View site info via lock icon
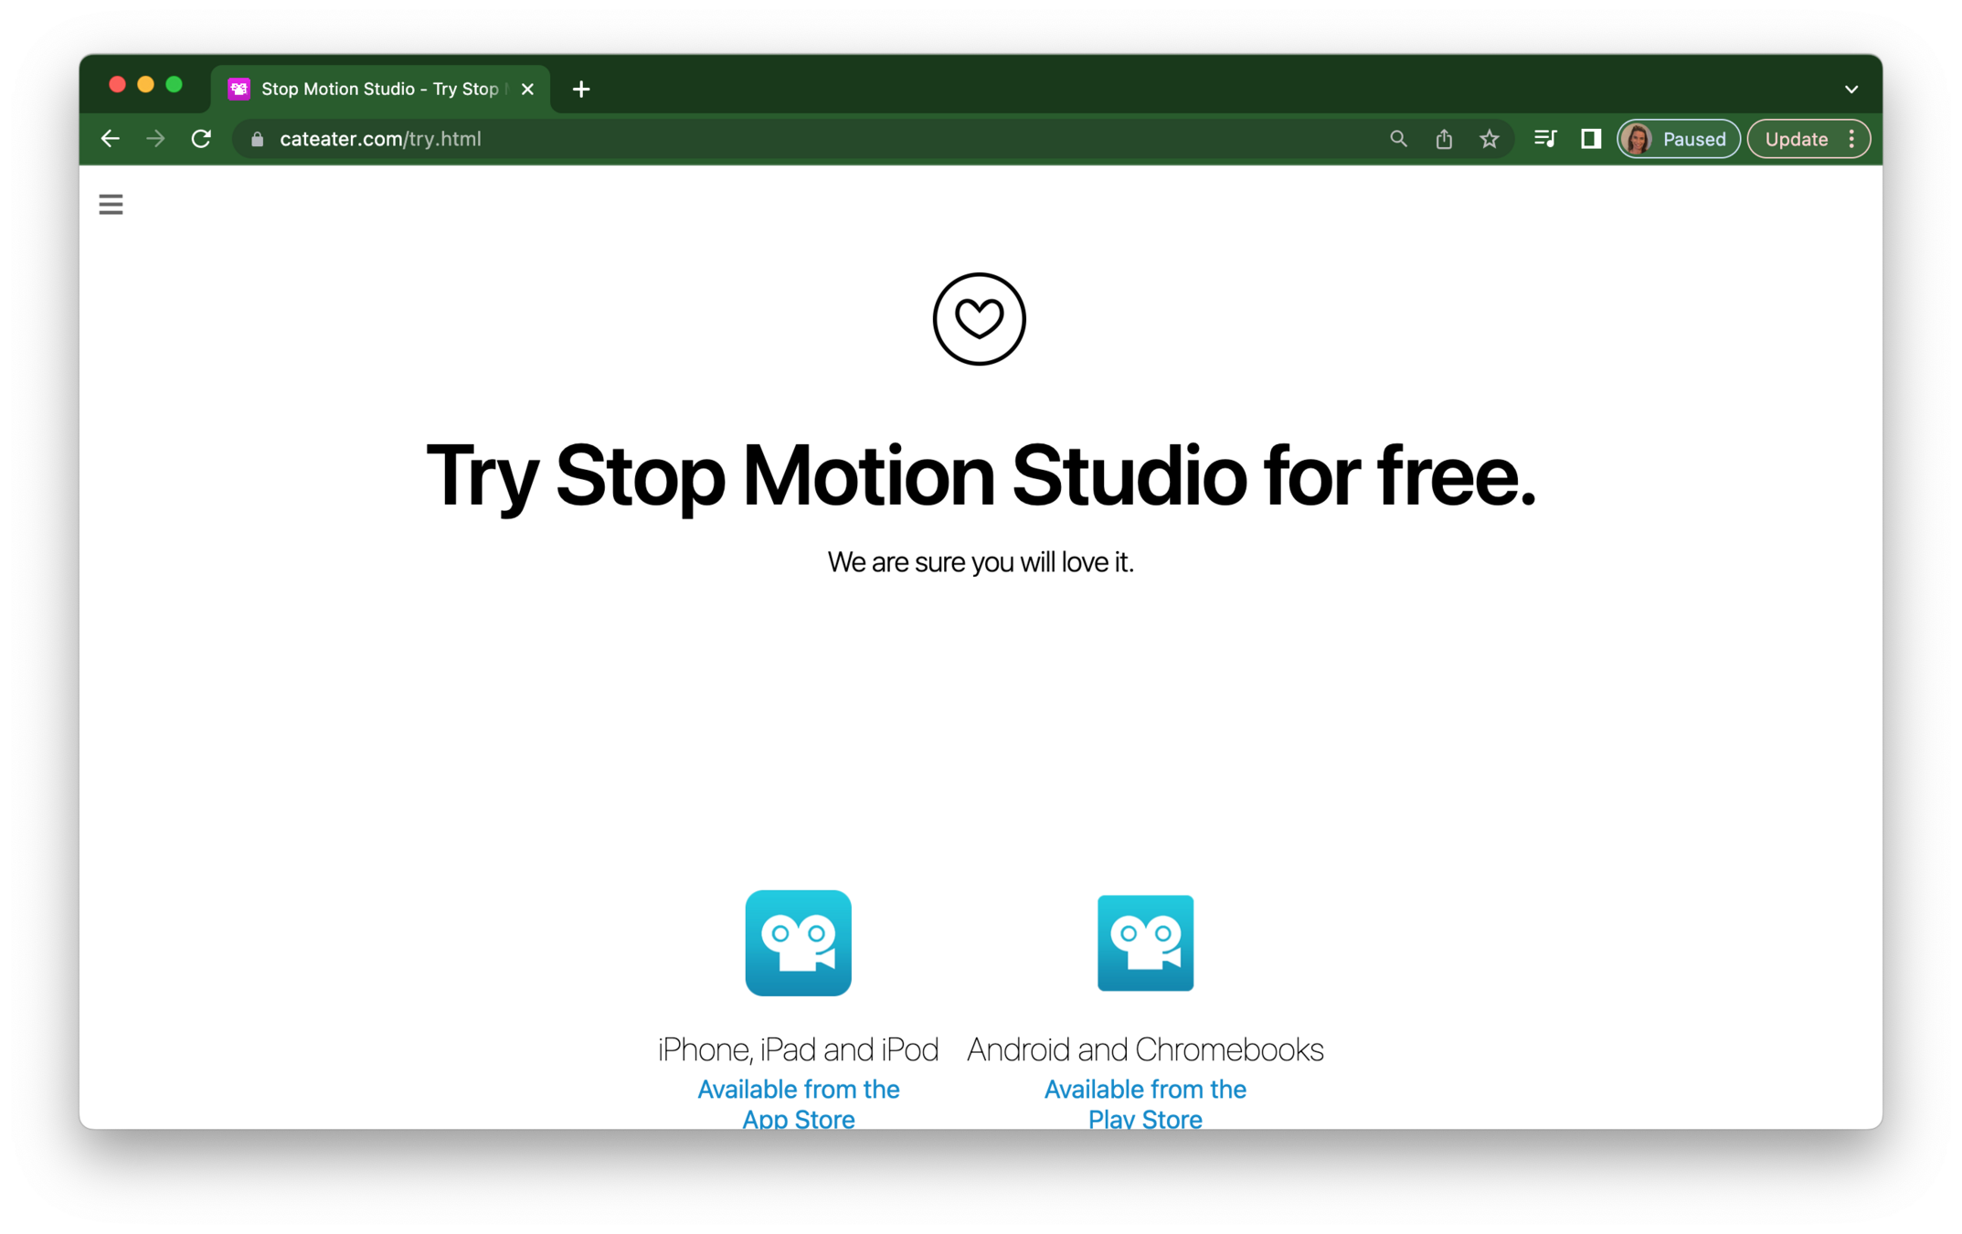The width and height of the screenshot is (1962, 1234). 258,139
